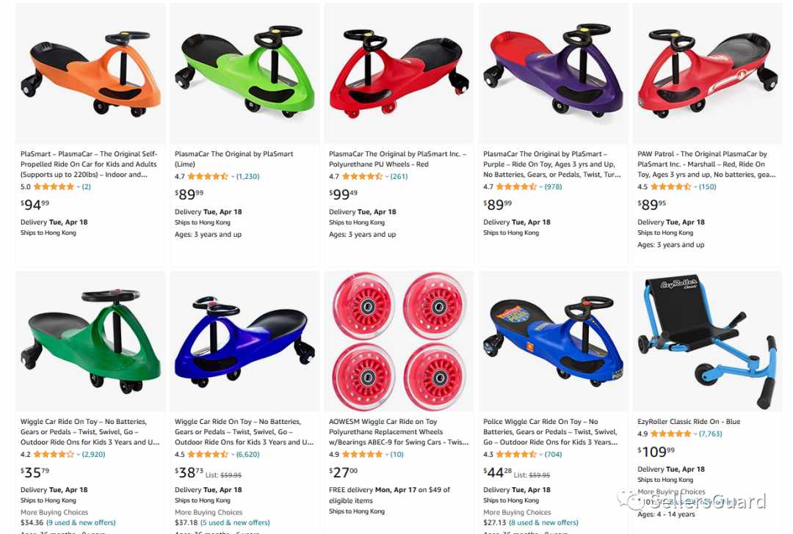
Task: Open '9 used & new offers' link
Action: pyautogui.click(x=81, y=522)
